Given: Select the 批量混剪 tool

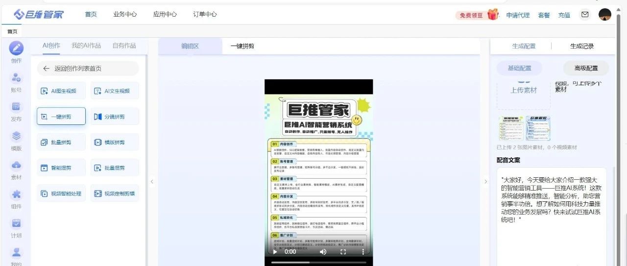Looking at the screenshot, I should tap(115, 168).
